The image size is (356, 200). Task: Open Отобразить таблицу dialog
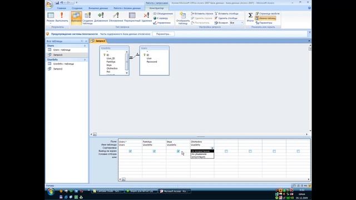pyautogui.click(x=183, y=18)
